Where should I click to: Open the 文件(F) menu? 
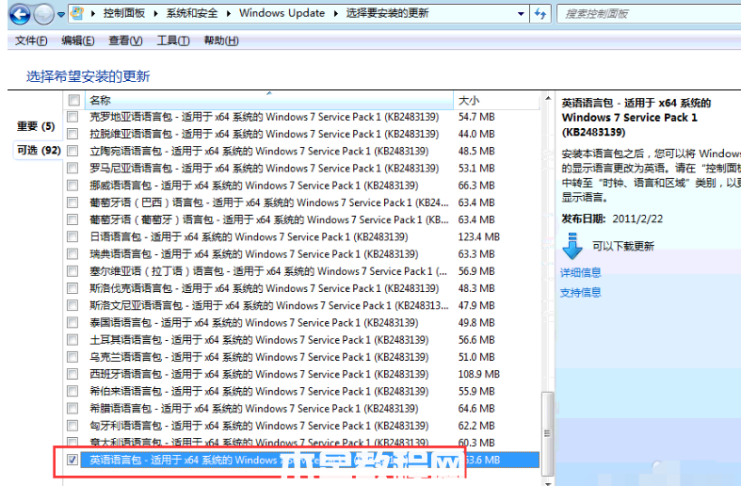(x=31, y=40)
